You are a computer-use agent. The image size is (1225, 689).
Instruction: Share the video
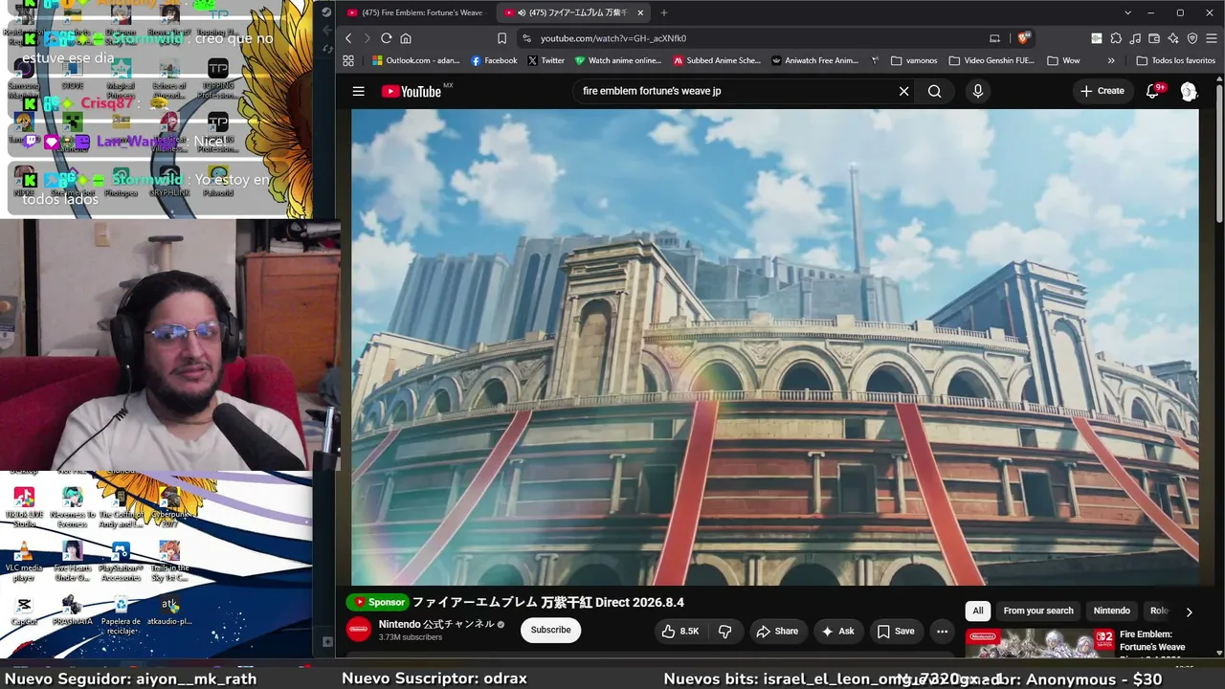[777, 631]
